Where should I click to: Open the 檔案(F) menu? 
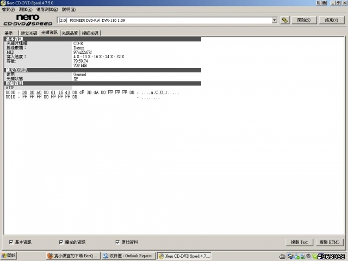(8, 10)
